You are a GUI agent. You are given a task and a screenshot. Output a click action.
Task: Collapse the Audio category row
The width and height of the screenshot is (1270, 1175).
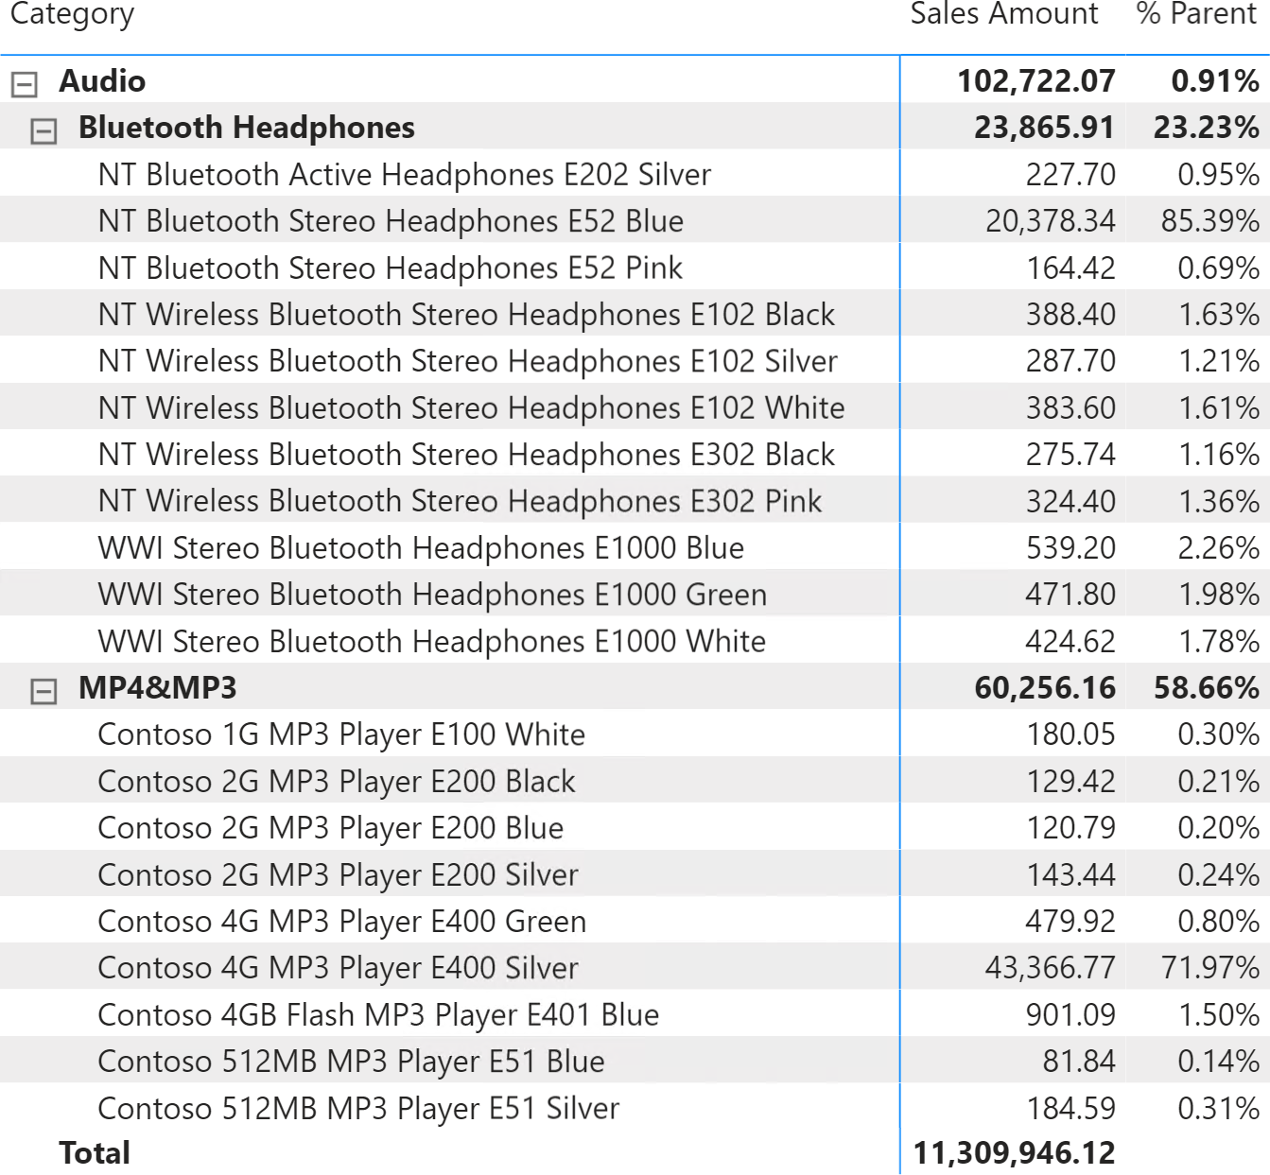tap(24, 84)
